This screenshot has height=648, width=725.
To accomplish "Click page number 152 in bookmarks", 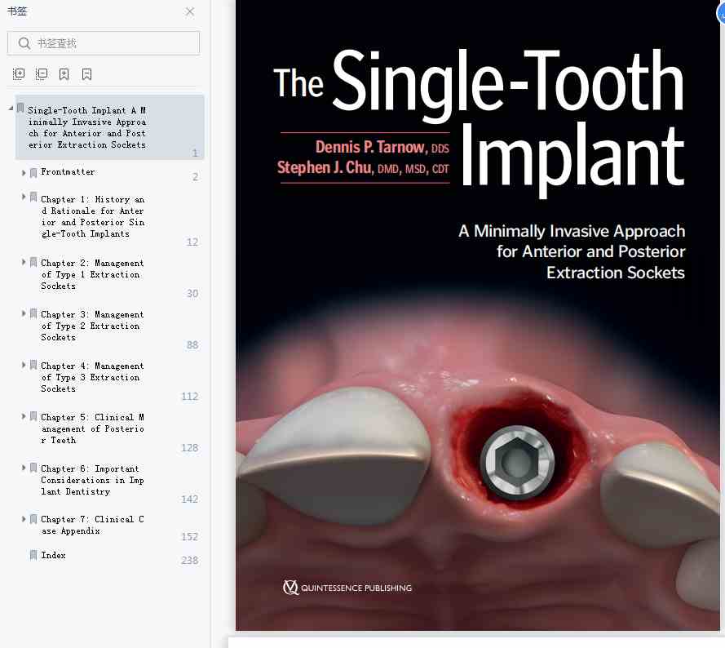I will (x=189, y=536).
